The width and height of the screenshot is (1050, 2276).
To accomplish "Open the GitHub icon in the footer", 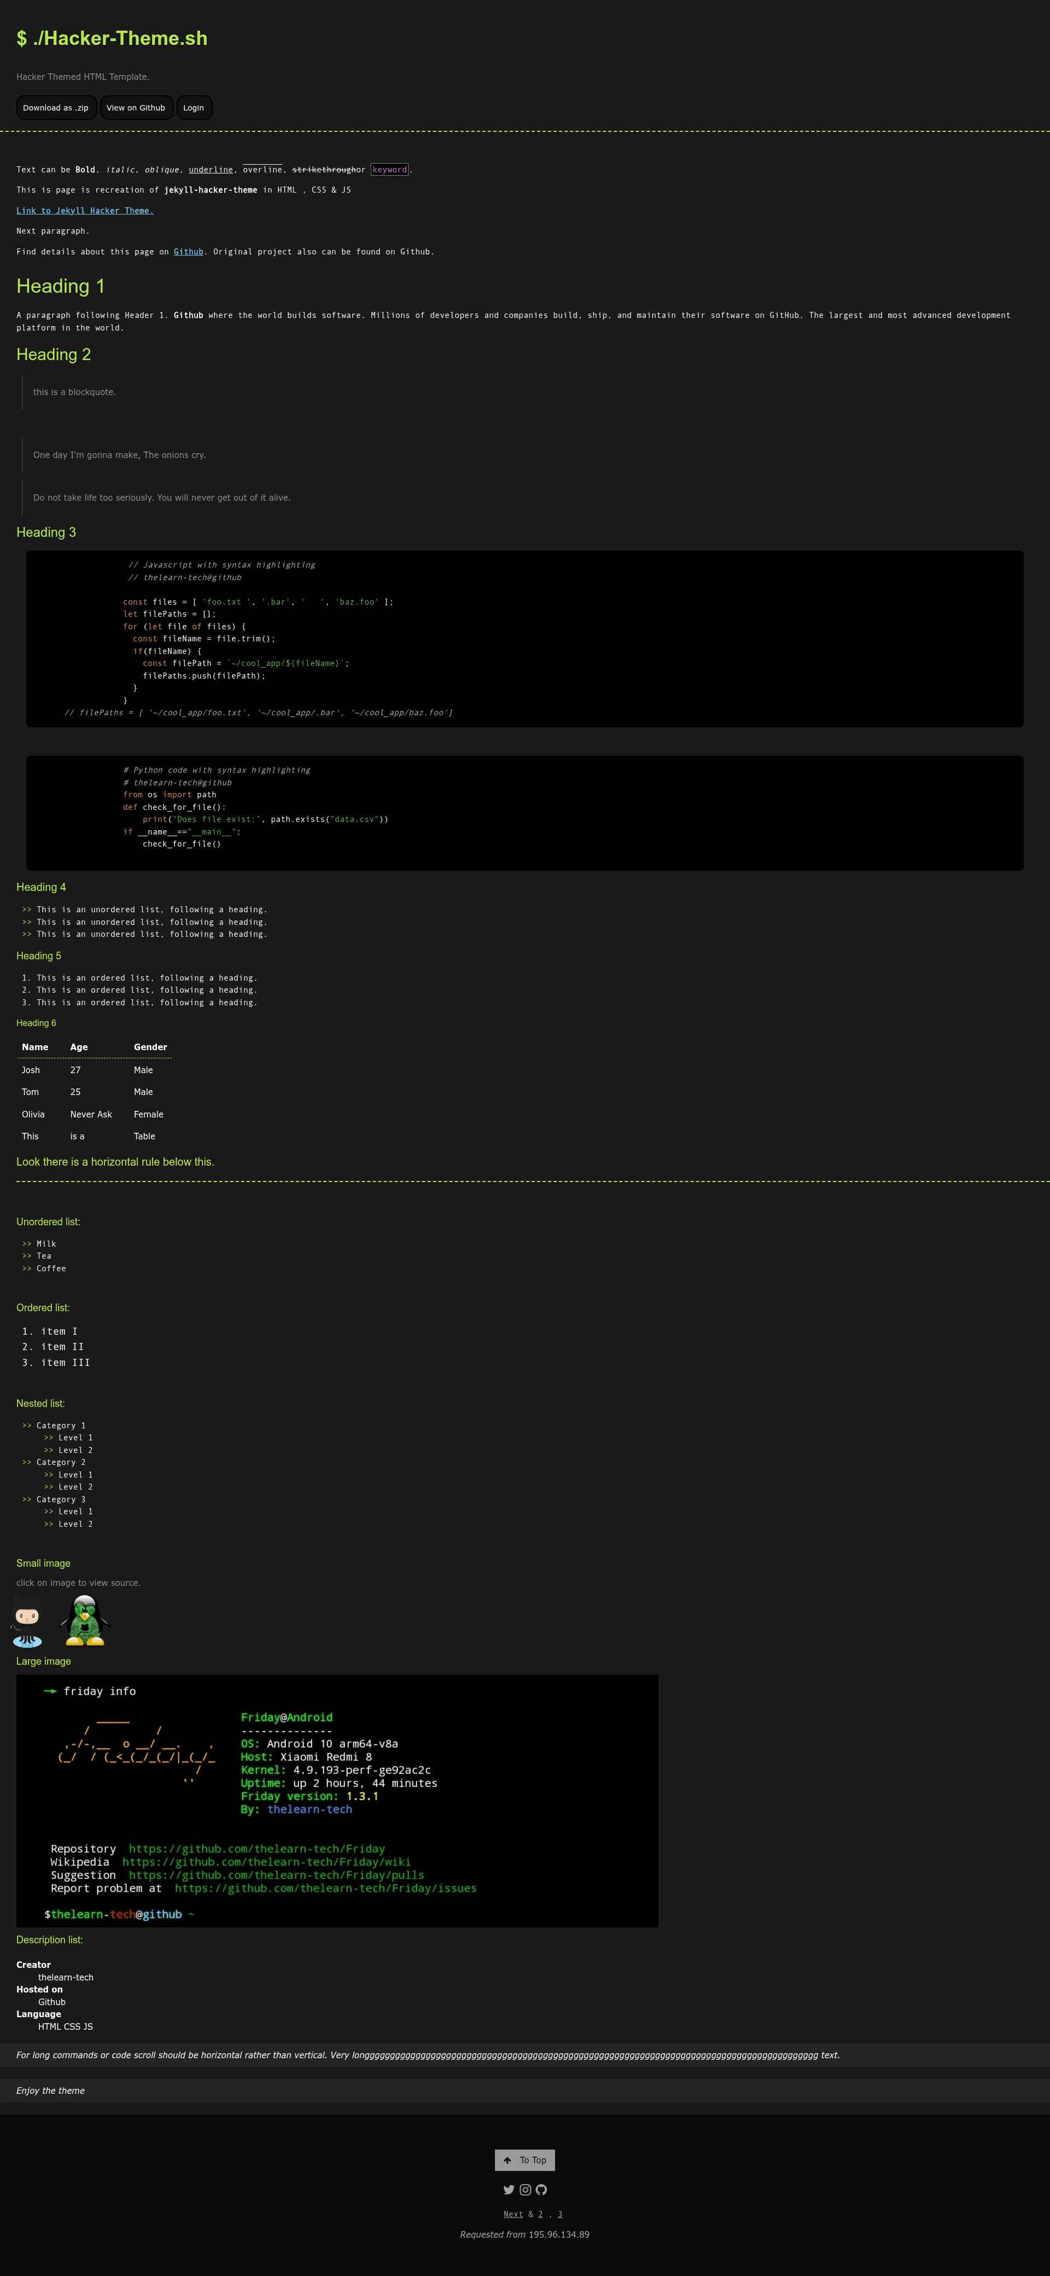I will tap(541, 2190).
